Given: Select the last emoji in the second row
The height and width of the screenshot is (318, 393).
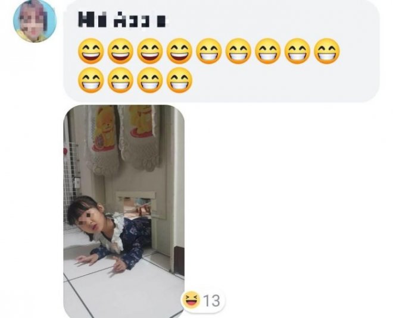Looking at the screenshot, I should 179,80.
